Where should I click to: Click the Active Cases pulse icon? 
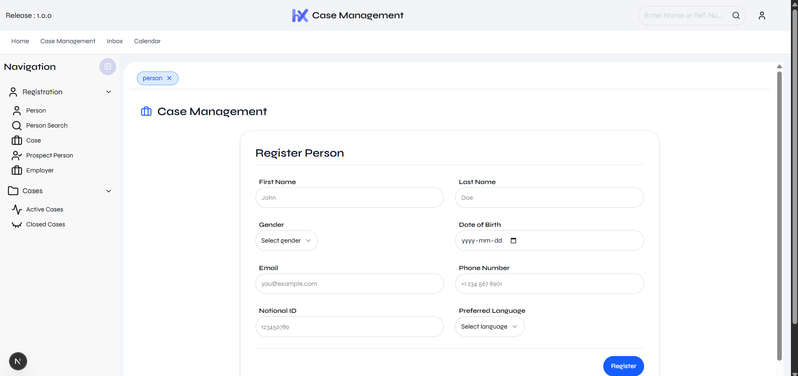17,209
